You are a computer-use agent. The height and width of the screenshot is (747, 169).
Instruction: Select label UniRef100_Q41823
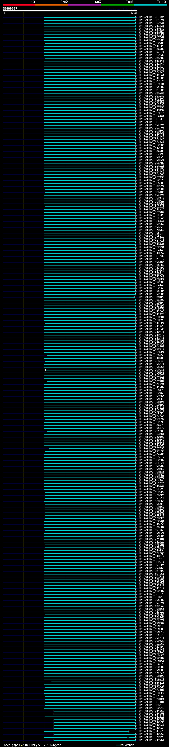click(x=151, y=717)
